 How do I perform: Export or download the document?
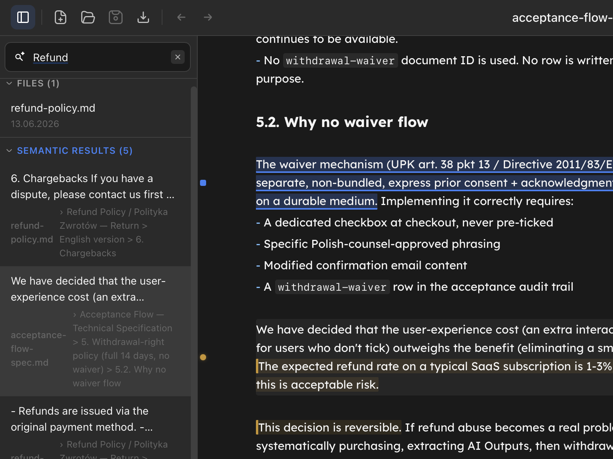click(143, 17)
